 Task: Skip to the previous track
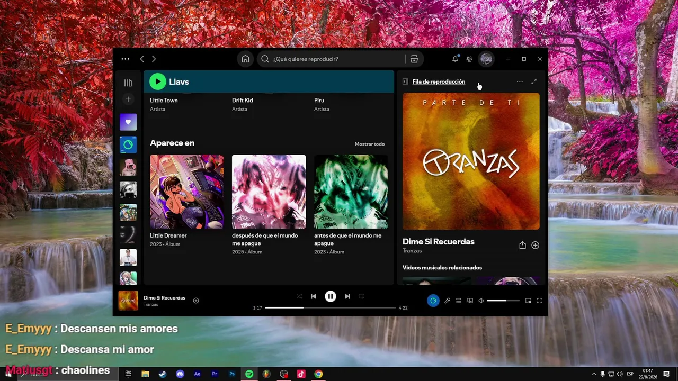[x=314, y=296]
